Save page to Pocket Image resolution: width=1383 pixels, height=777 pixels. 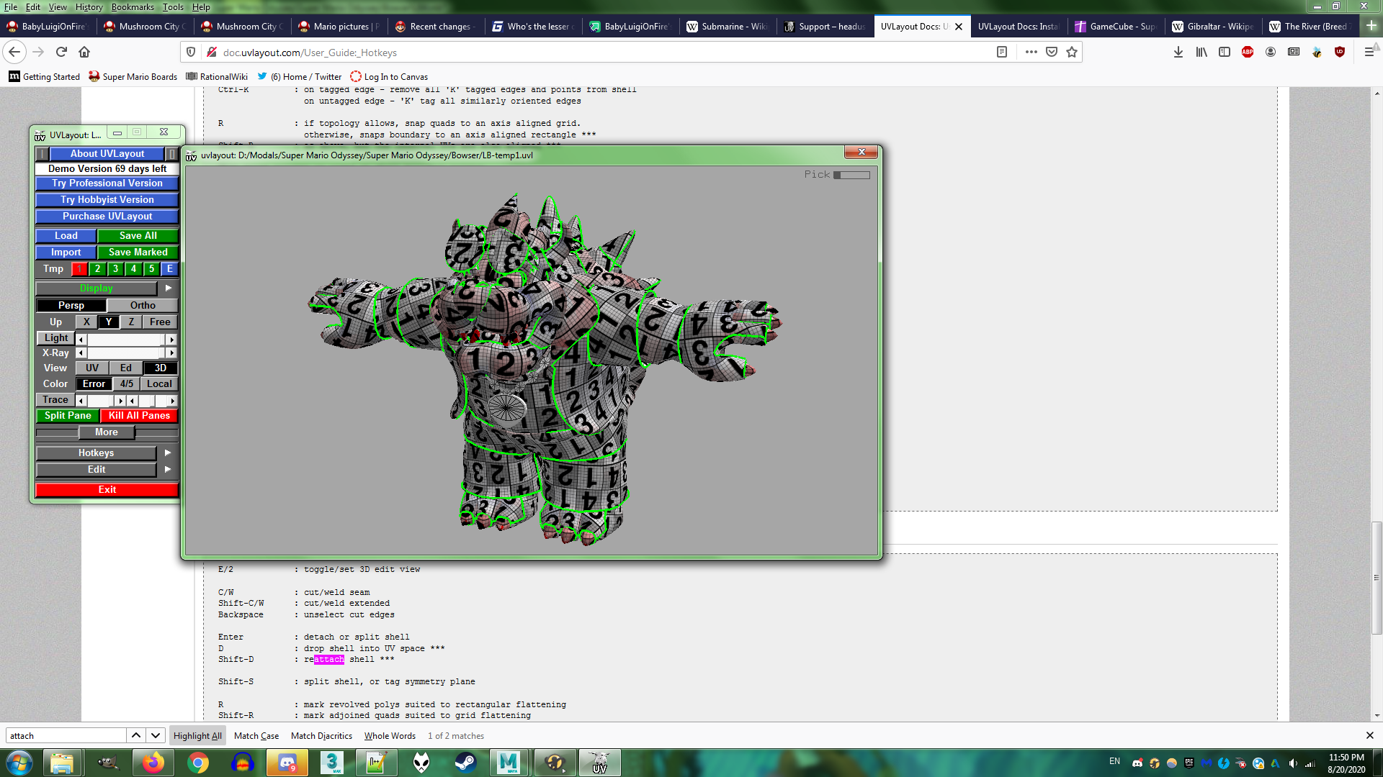tap(1052, 52)
